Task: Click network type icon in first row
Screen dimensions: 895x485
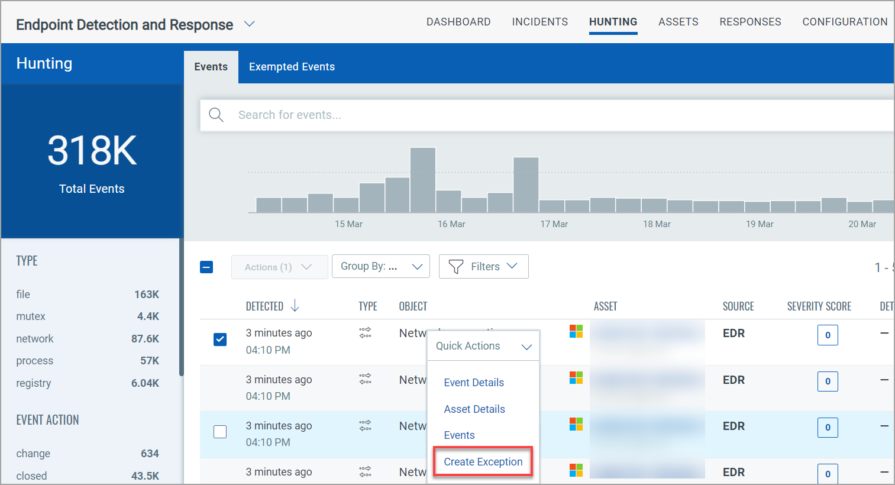Action: [x=366, y=332]
